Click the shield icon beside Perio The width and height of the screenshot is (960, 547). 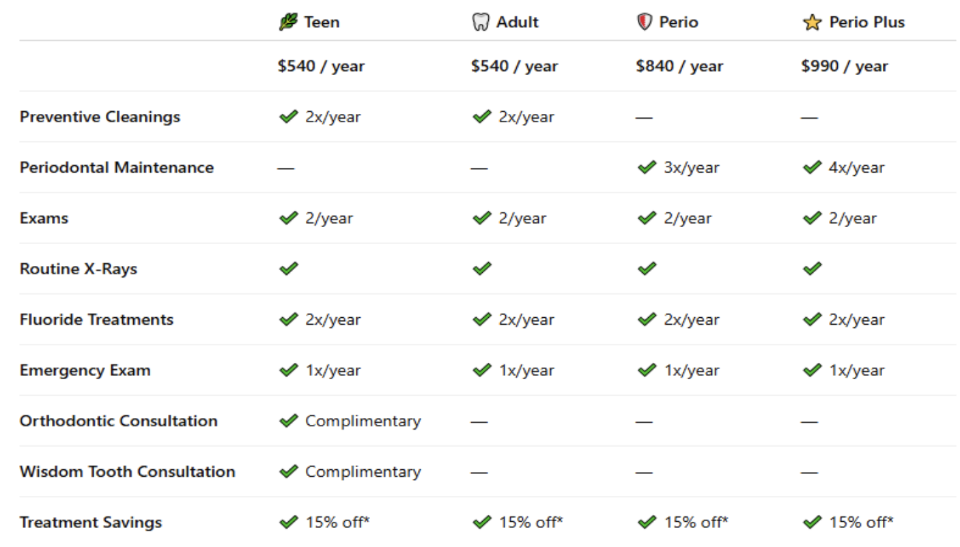[645, 23]
